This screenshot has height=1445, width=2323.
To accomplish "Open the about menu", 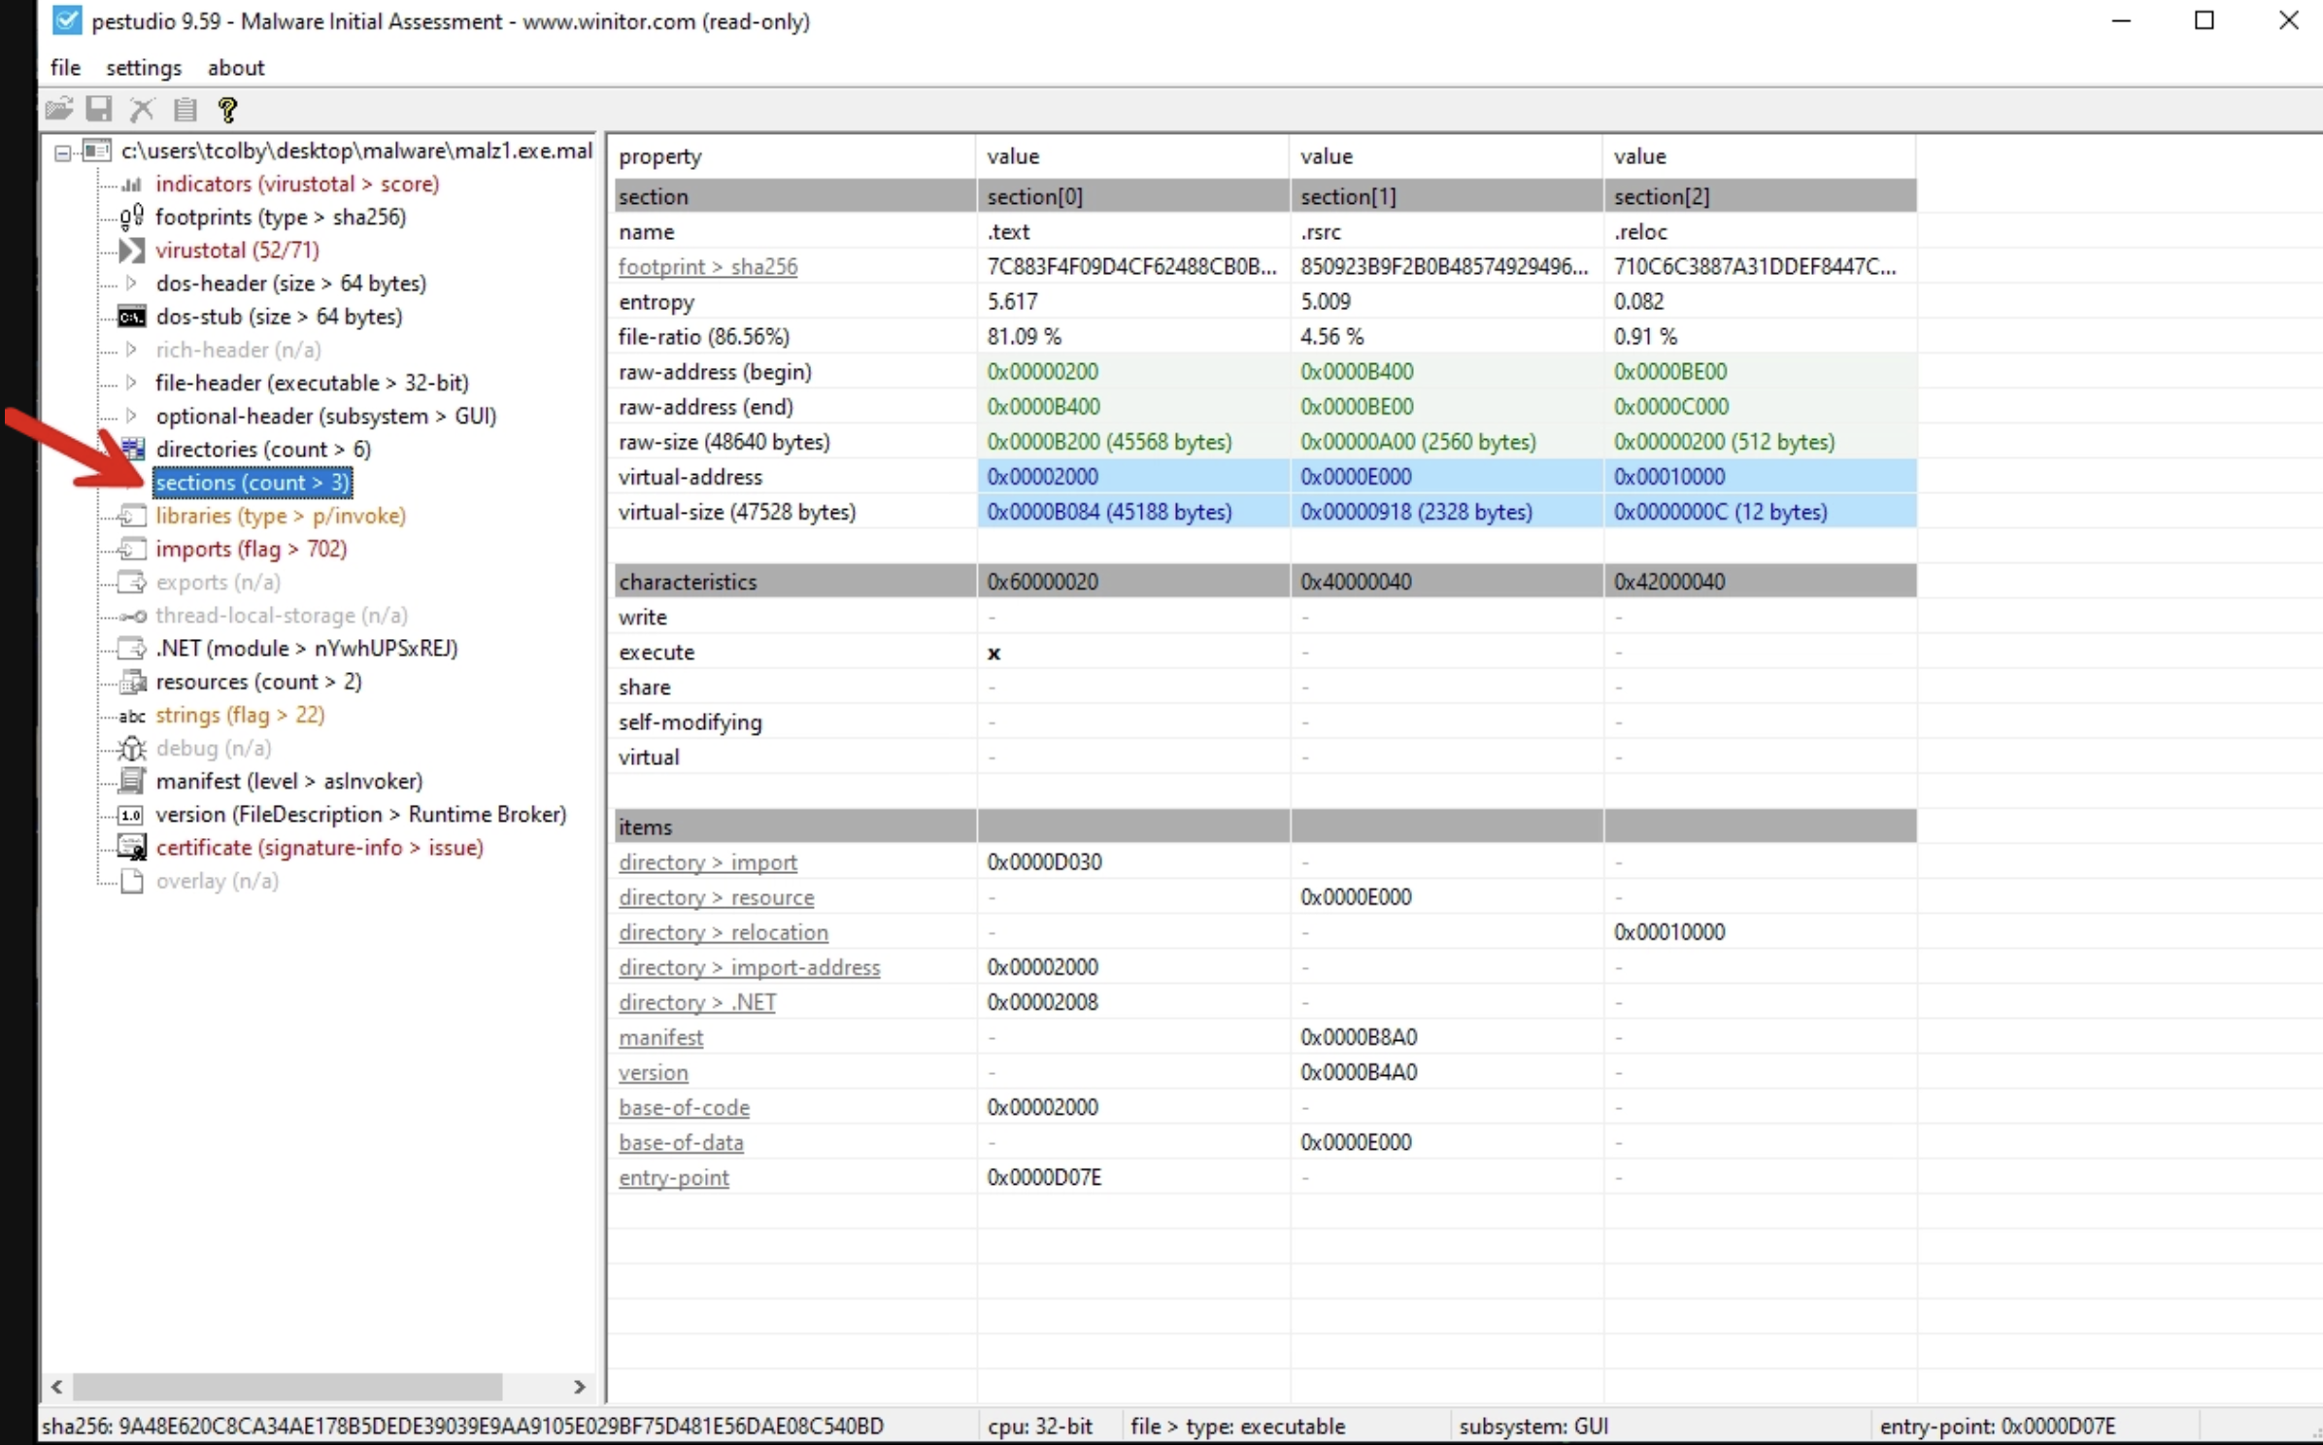I will tap(236, 67).
